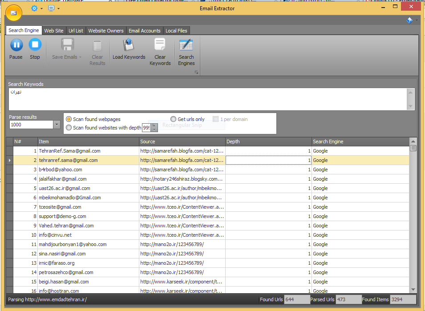Click the keywords box scroll down arrow
425x311 pixels.
411,106
